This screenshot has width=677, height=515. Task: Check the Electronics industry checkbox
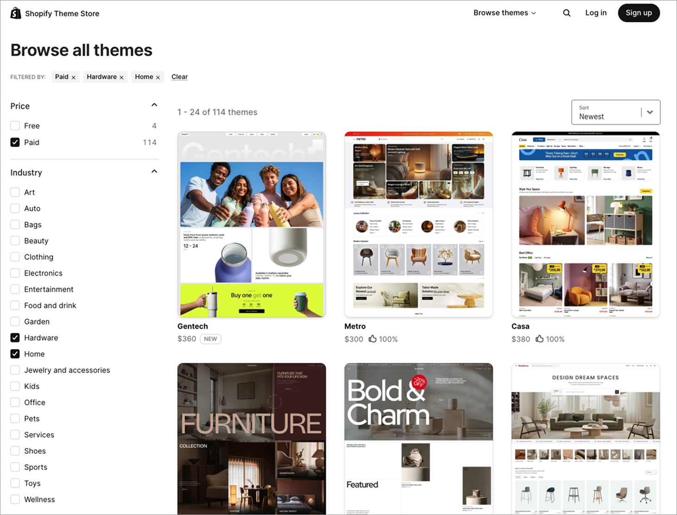pyautogui.click(x=14, y=273)
